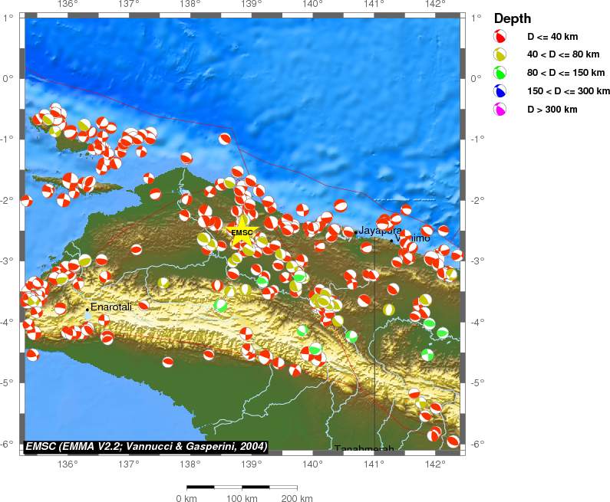
Task: Click the Tanahmerah place label
Action: click(x=364, y=449)
